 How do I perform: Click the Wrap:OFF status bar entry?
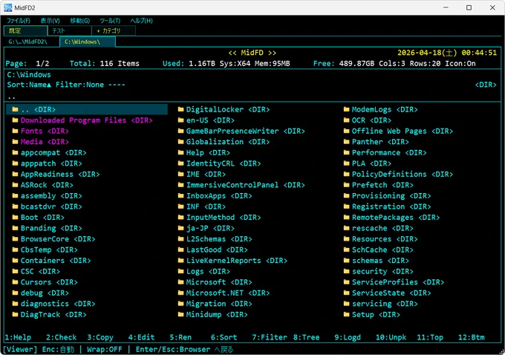(105, 349)
